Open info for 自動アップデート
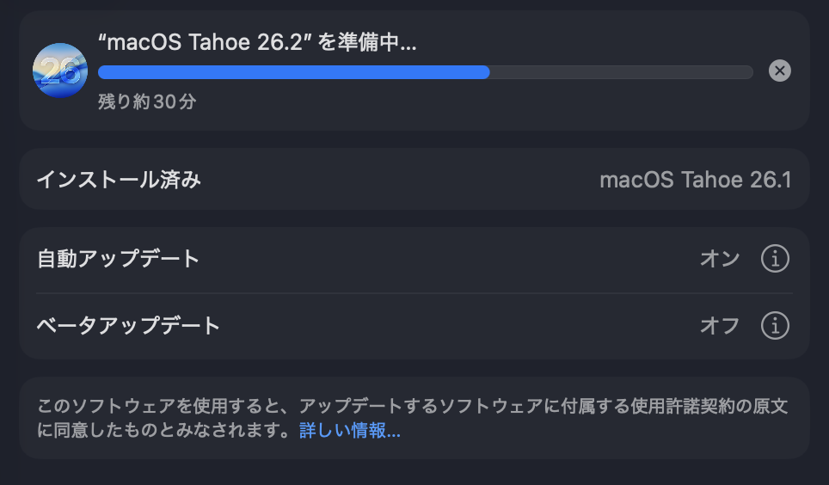The width and height of the screenshot is (829, 485). (x=775, y=258)
